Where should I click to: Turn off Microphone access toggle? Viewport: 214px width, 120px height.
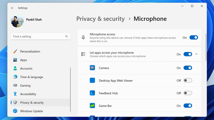(193, 38)
